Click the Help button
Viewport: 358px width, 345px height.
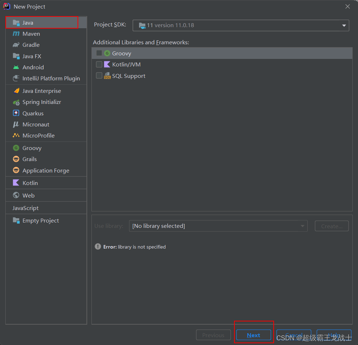[x=334, y=335]
